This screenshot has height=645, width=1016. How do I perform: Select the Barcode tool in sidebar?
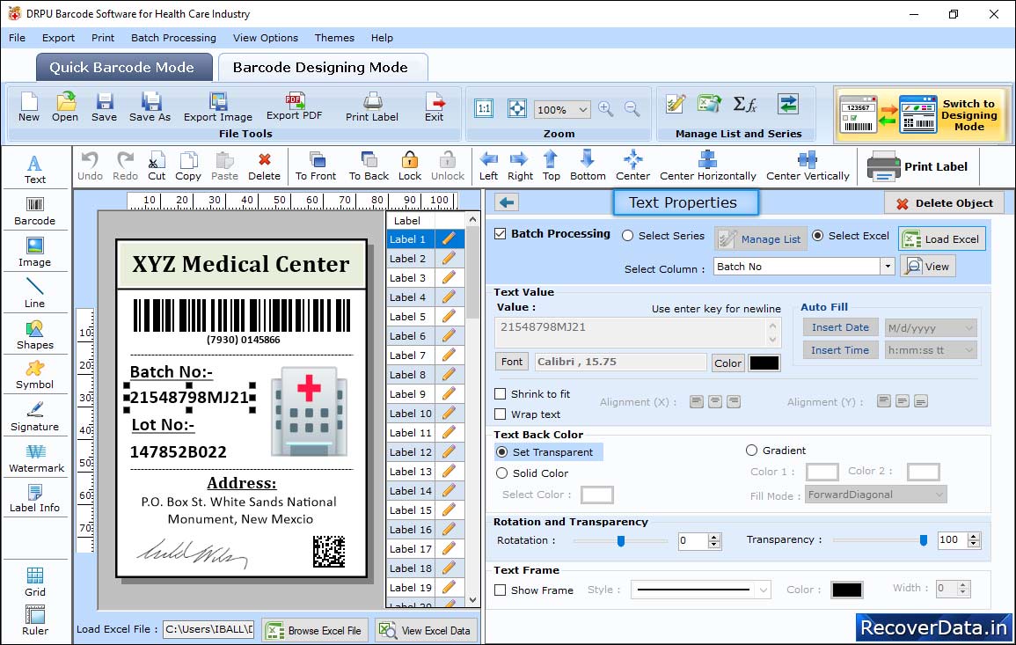tap(35, 211)
